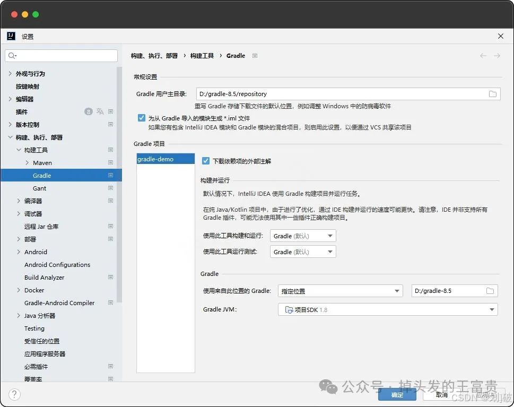The image size is (514, 407).
Task: Click project settings icon in 必需插件 row
Action: 111,366
